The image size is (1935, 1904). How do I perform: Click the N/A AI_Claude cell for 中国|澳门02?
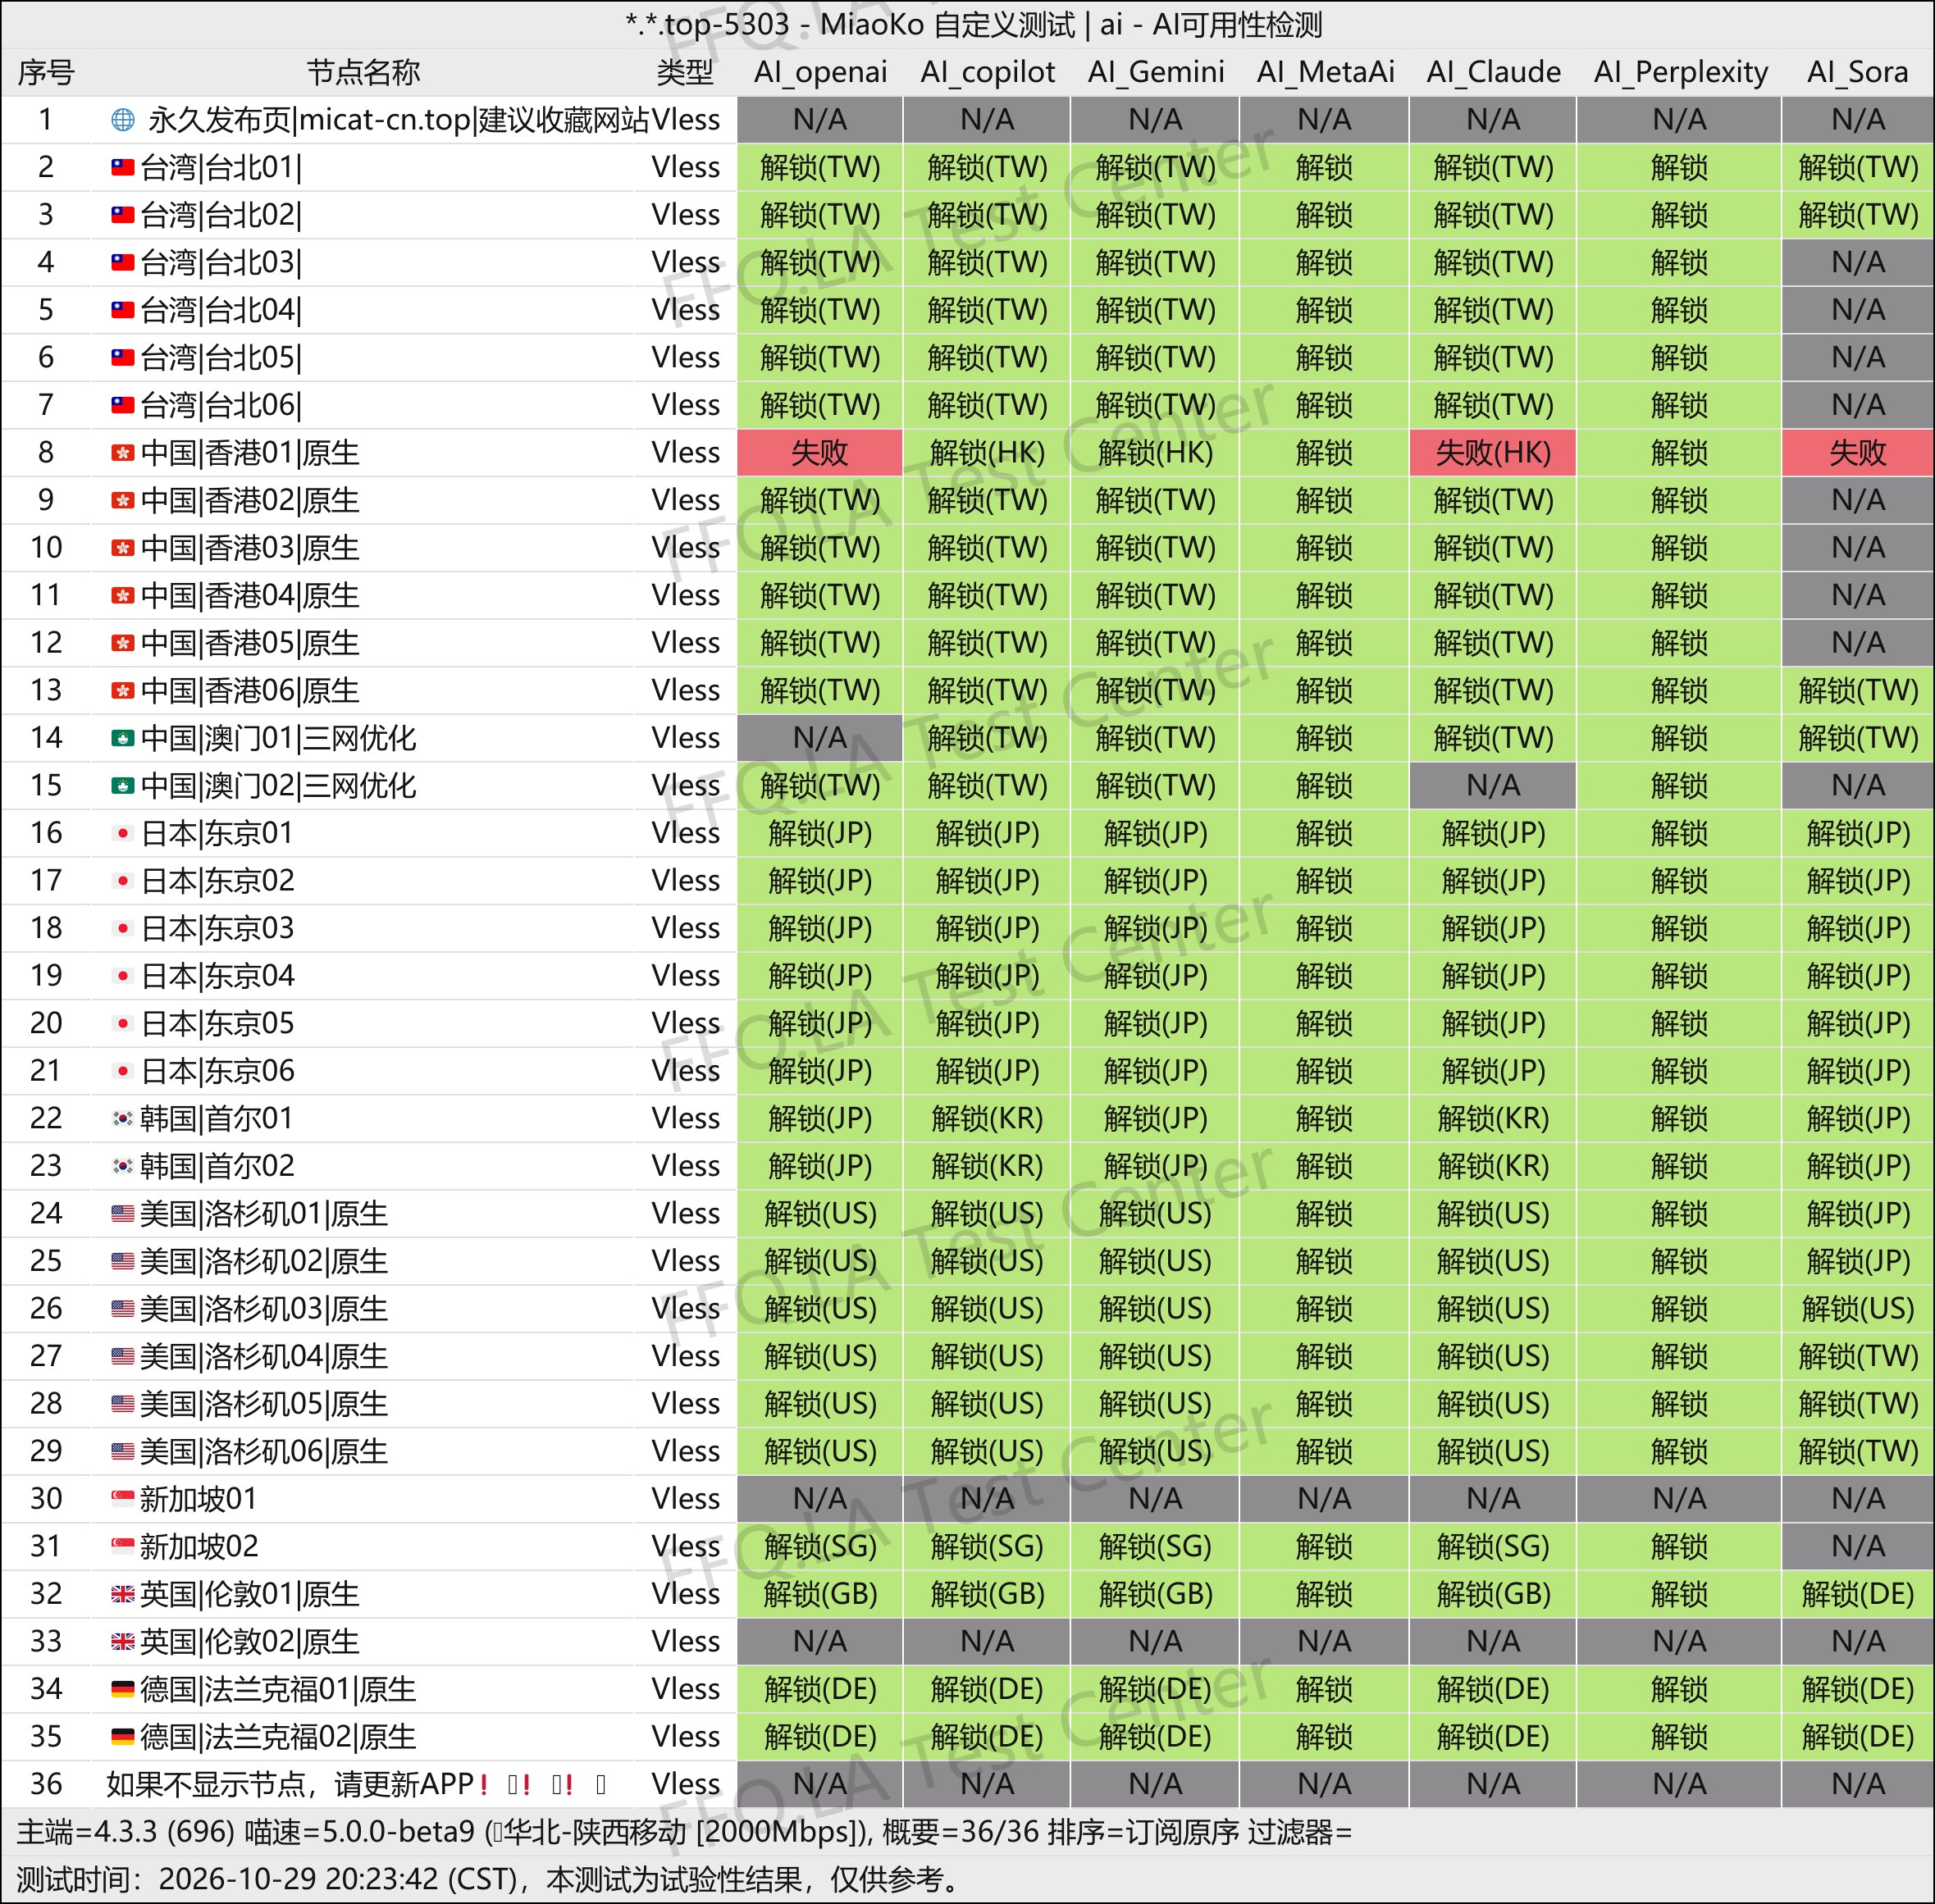point(1494,785)
